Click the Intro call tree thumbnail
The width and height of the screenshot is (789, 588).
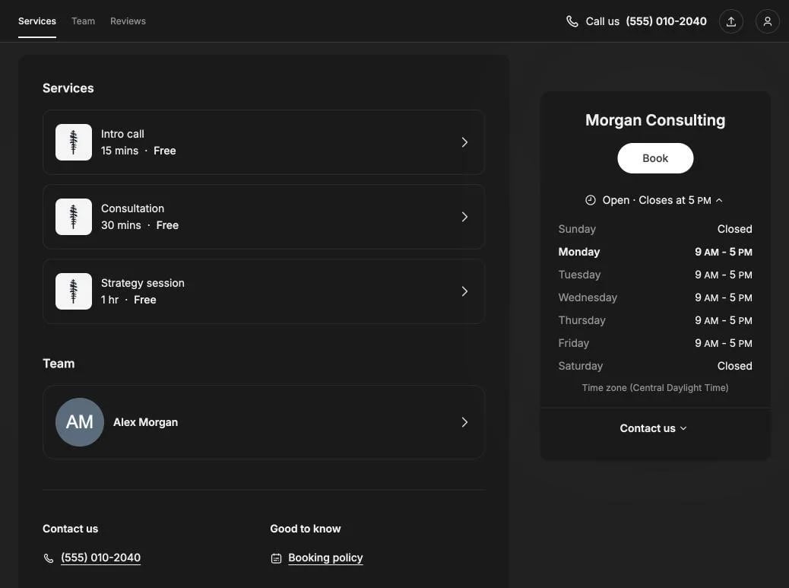[74, 142]
